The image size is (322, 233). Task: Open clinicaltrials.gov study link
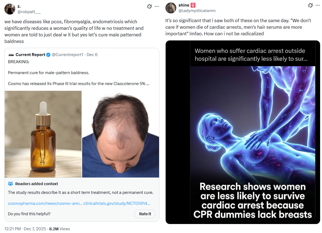click(117, 203)
